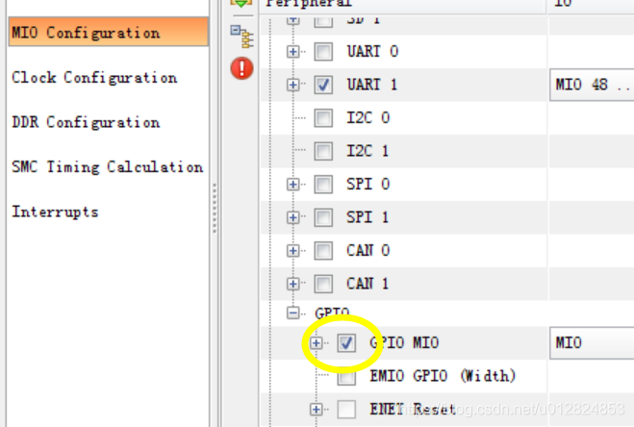Screen dimensions: 634x427
Task: Enable the SPI 1 checkbox
Action: 323,217
